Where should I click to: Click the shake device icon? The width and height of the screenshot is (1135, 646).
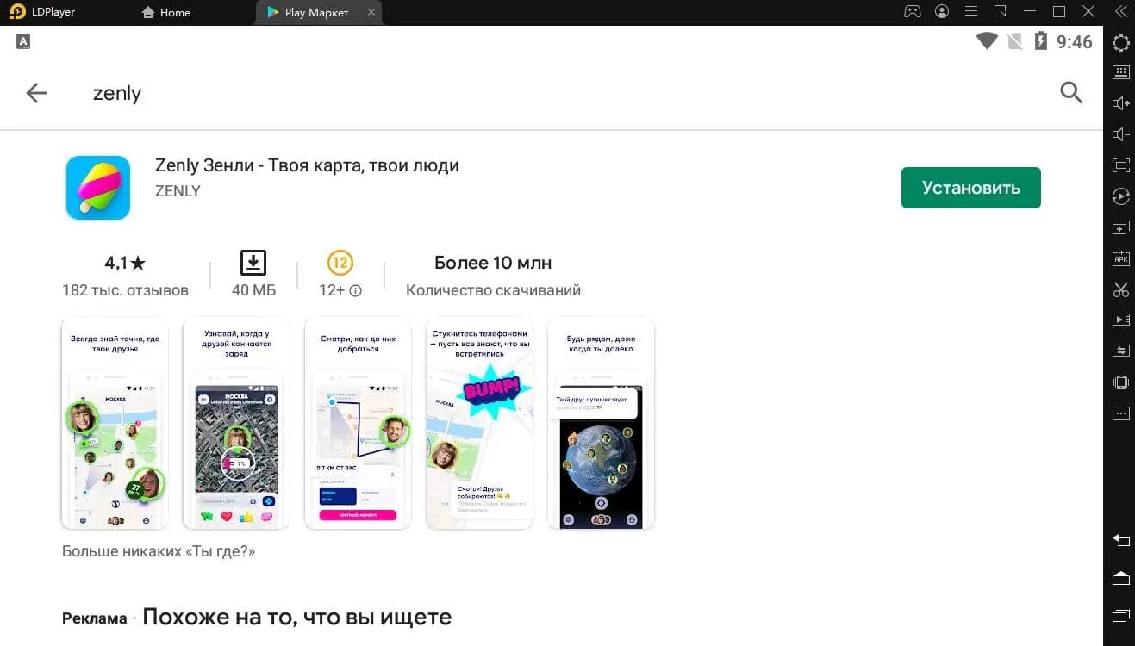click(1120, 382)
